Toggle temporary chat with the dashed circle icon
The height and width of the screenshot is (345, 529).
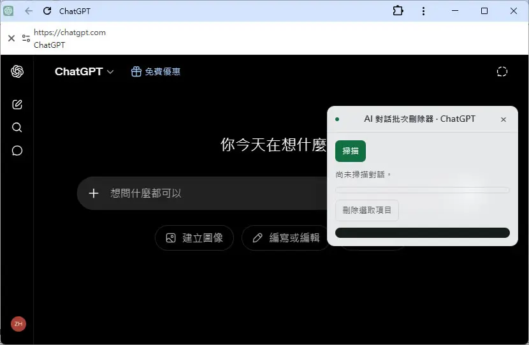coord(502,71)
